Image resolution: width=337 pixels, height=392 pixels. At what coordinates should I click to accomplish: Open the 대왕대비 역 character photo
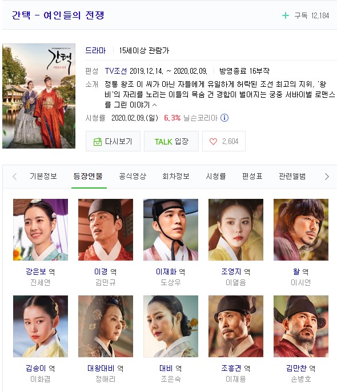click(106, 326)
